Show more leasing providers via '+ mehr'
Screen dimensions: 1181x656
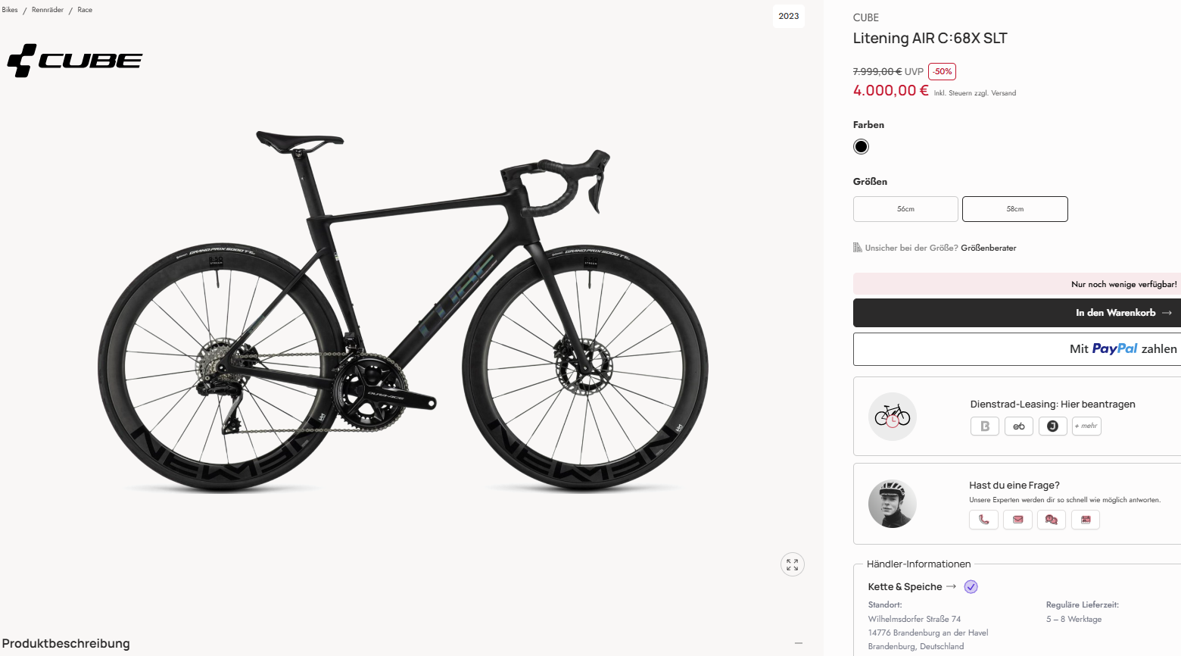tap(1086, 426)
